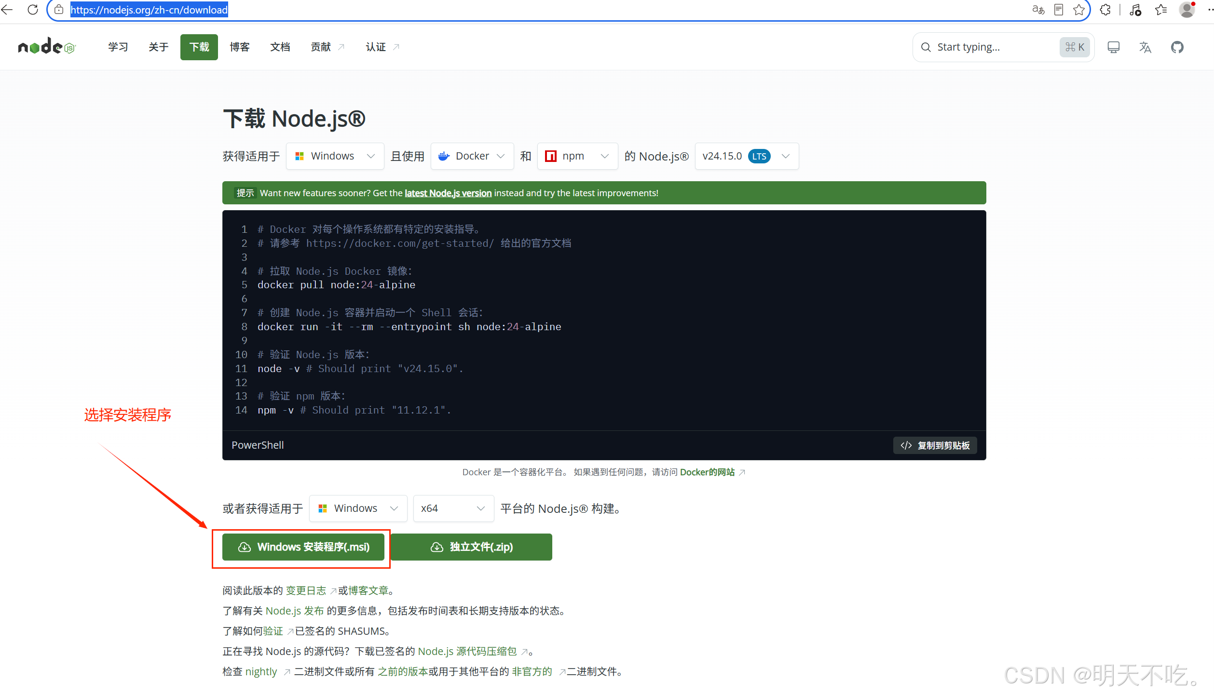This screenshot has width=1214, height=695.
Task: Open the 文档 menu item
Action: [280, 47]
